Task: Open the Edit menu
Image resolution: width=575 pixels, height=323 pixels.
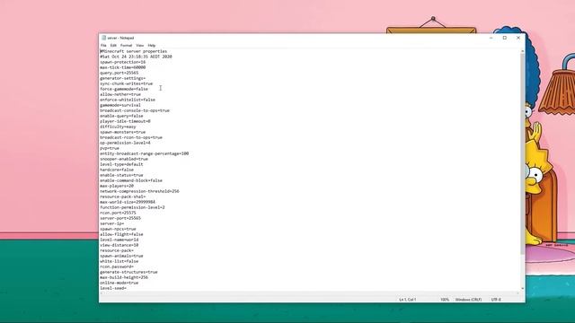Action: point(113,46)
